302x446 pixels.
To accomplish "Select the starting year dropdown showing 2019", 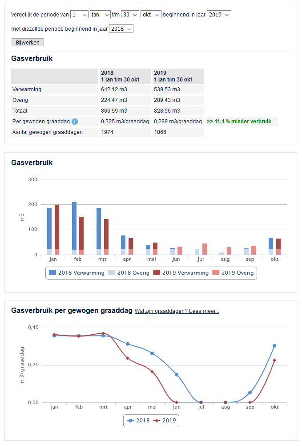I will [219, 15].
